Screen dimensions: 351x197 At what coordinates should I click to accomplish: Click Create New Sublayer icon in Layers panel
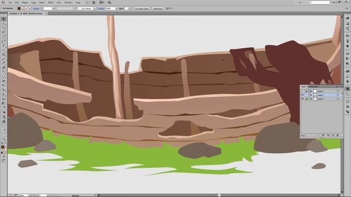point(328,135)
